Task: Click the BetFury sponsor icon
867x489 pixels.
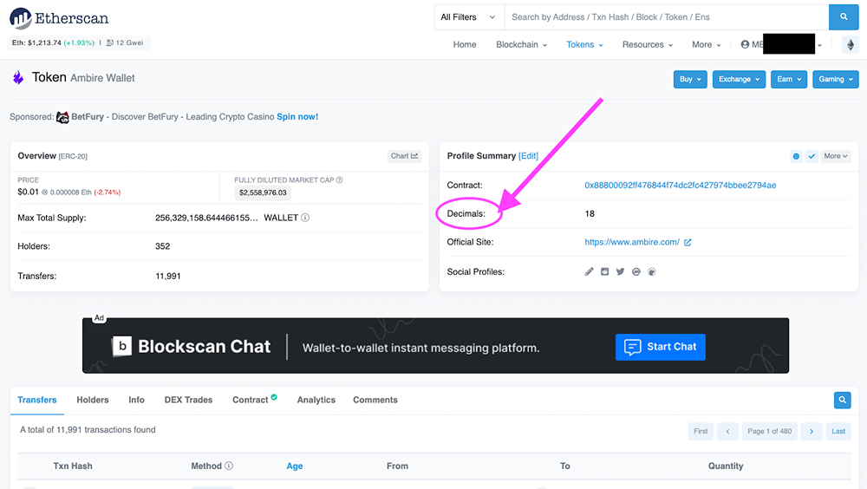Action: [62, 117]
